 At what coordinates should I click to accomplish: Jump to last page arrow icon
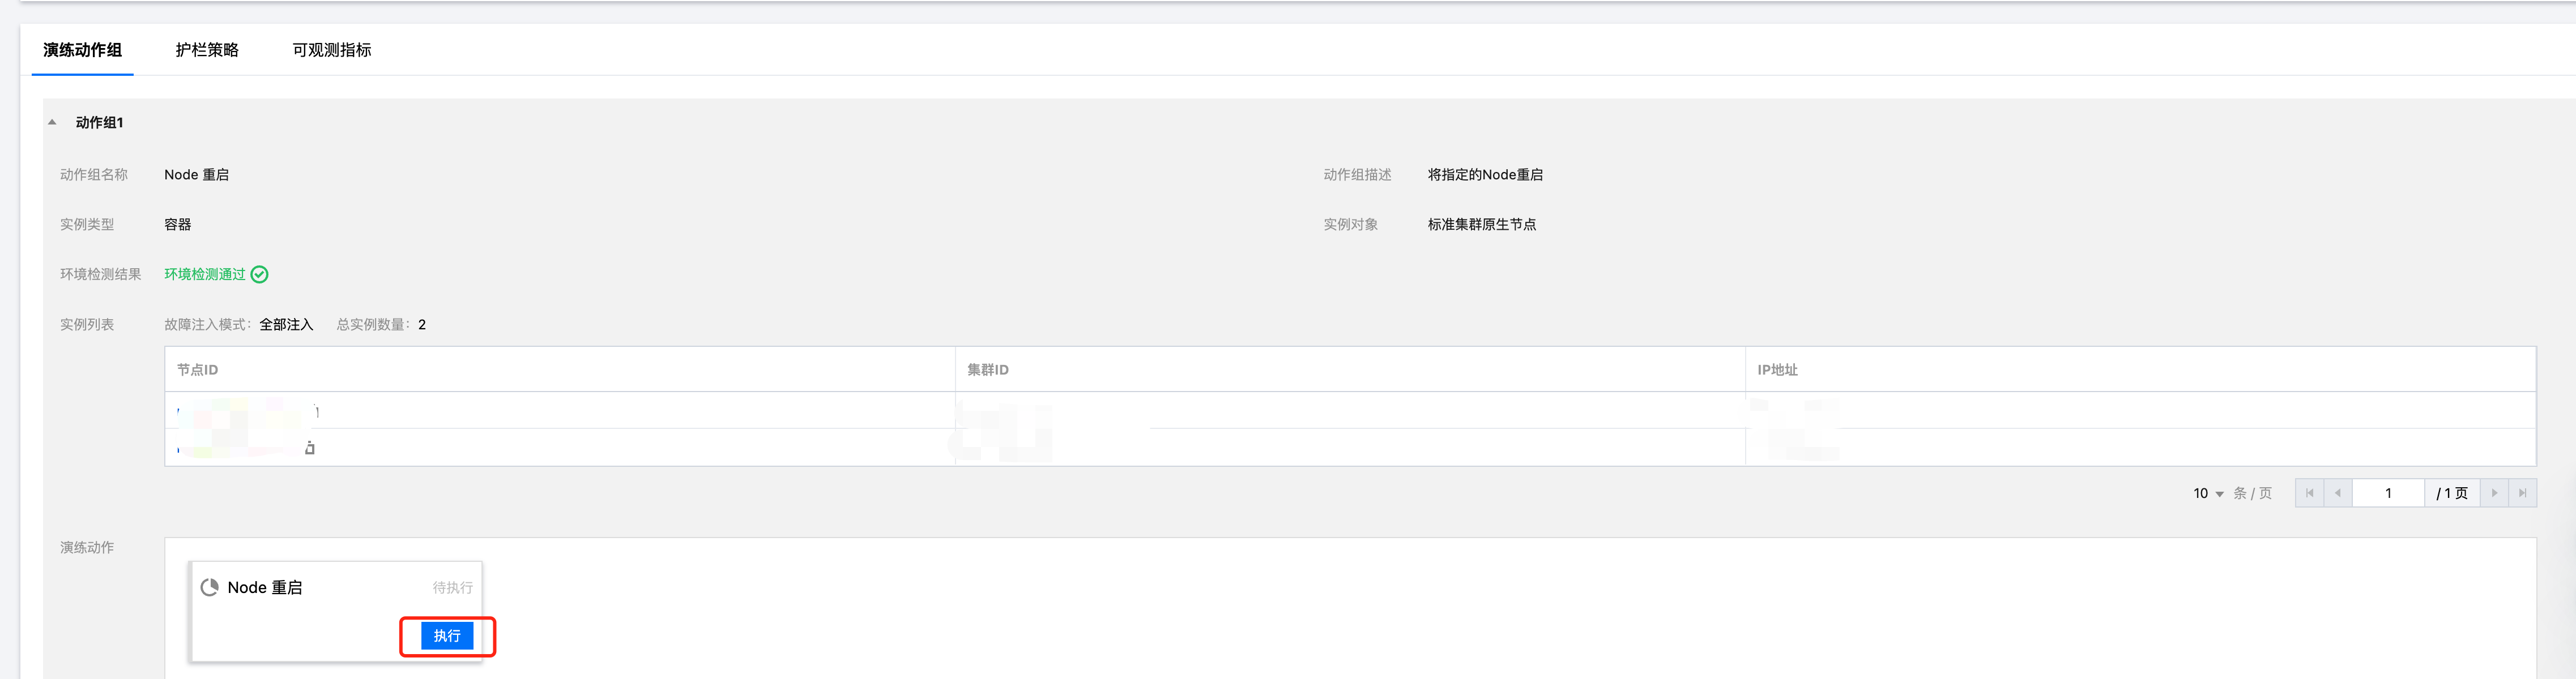pos(2522,493)
